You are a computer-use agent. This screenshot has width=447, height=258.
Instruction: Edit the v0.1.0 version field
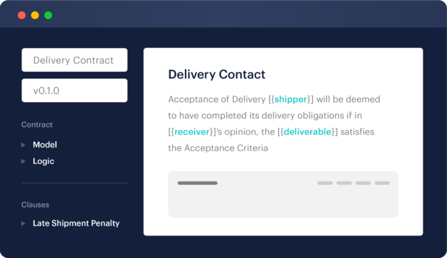[x=74, y=90]
